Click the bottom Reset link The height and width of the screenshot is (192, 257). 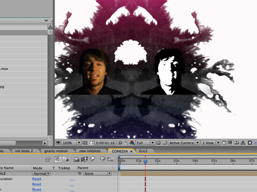click(36, 189)
